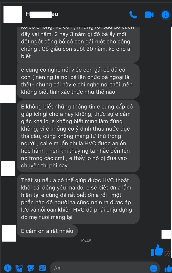Click the message starting 'E không biết những thông tin'

(x=78, y=136)
